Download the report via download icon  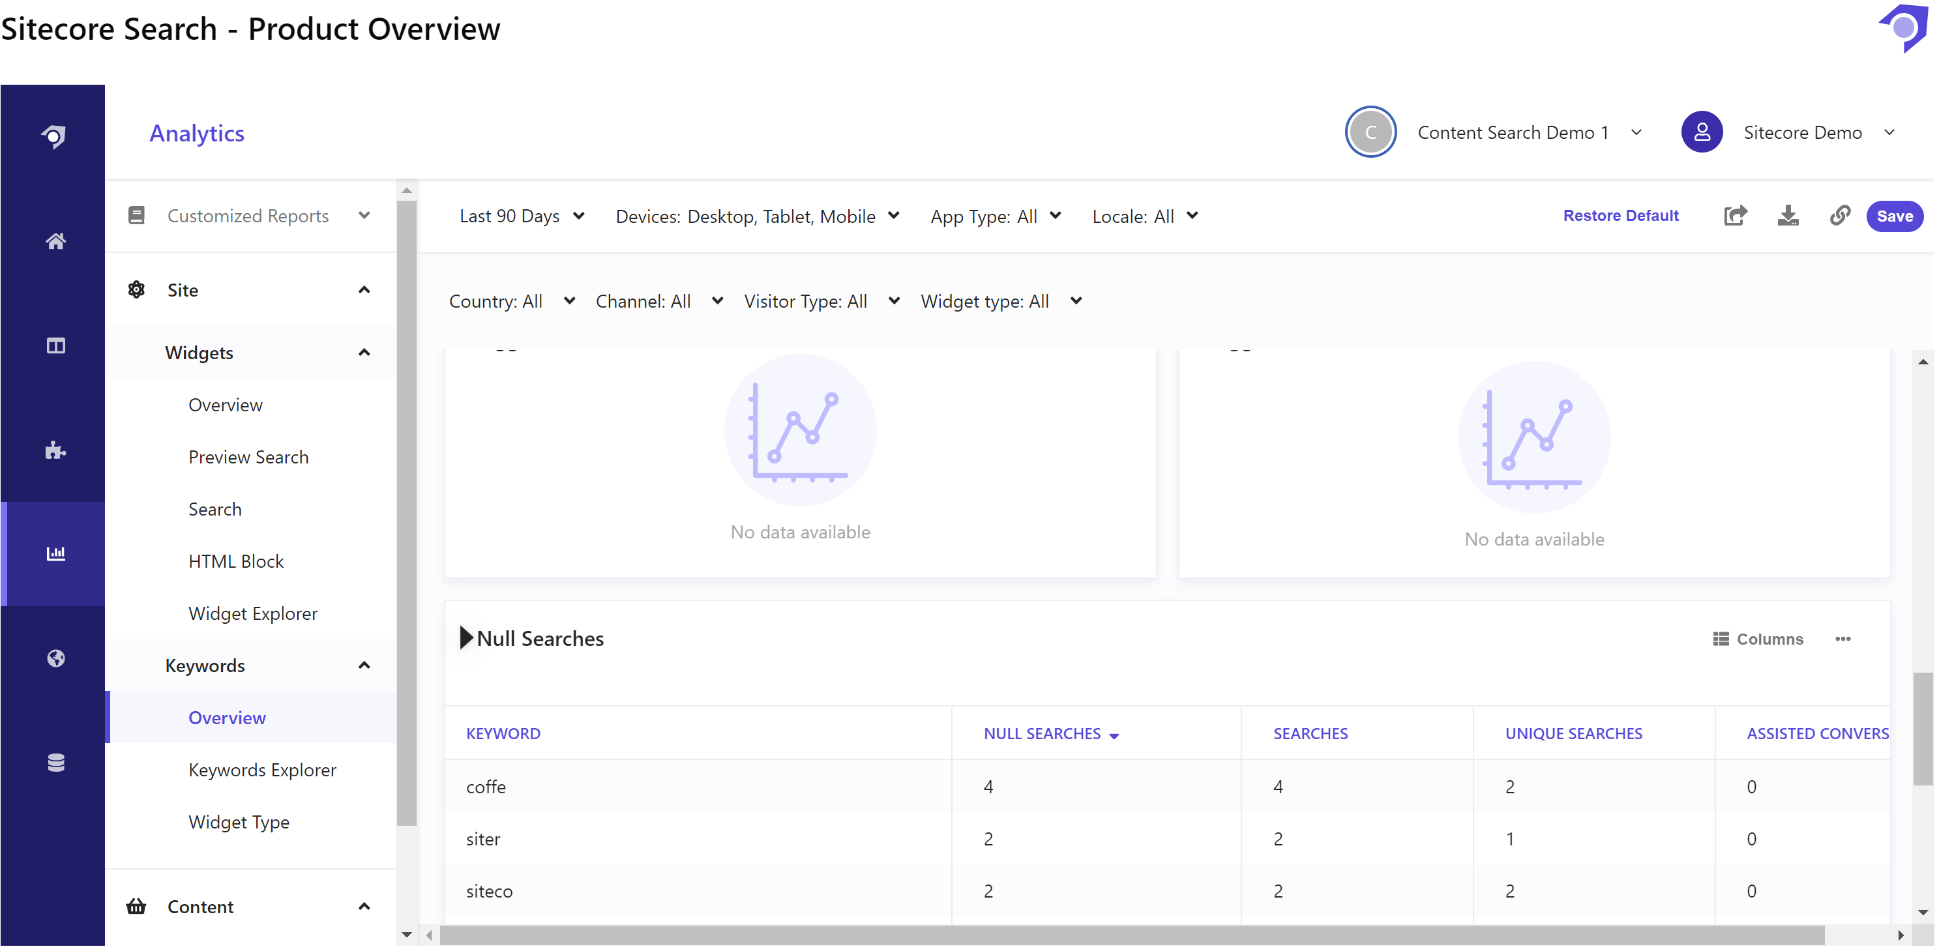[x=1787, y=216]
